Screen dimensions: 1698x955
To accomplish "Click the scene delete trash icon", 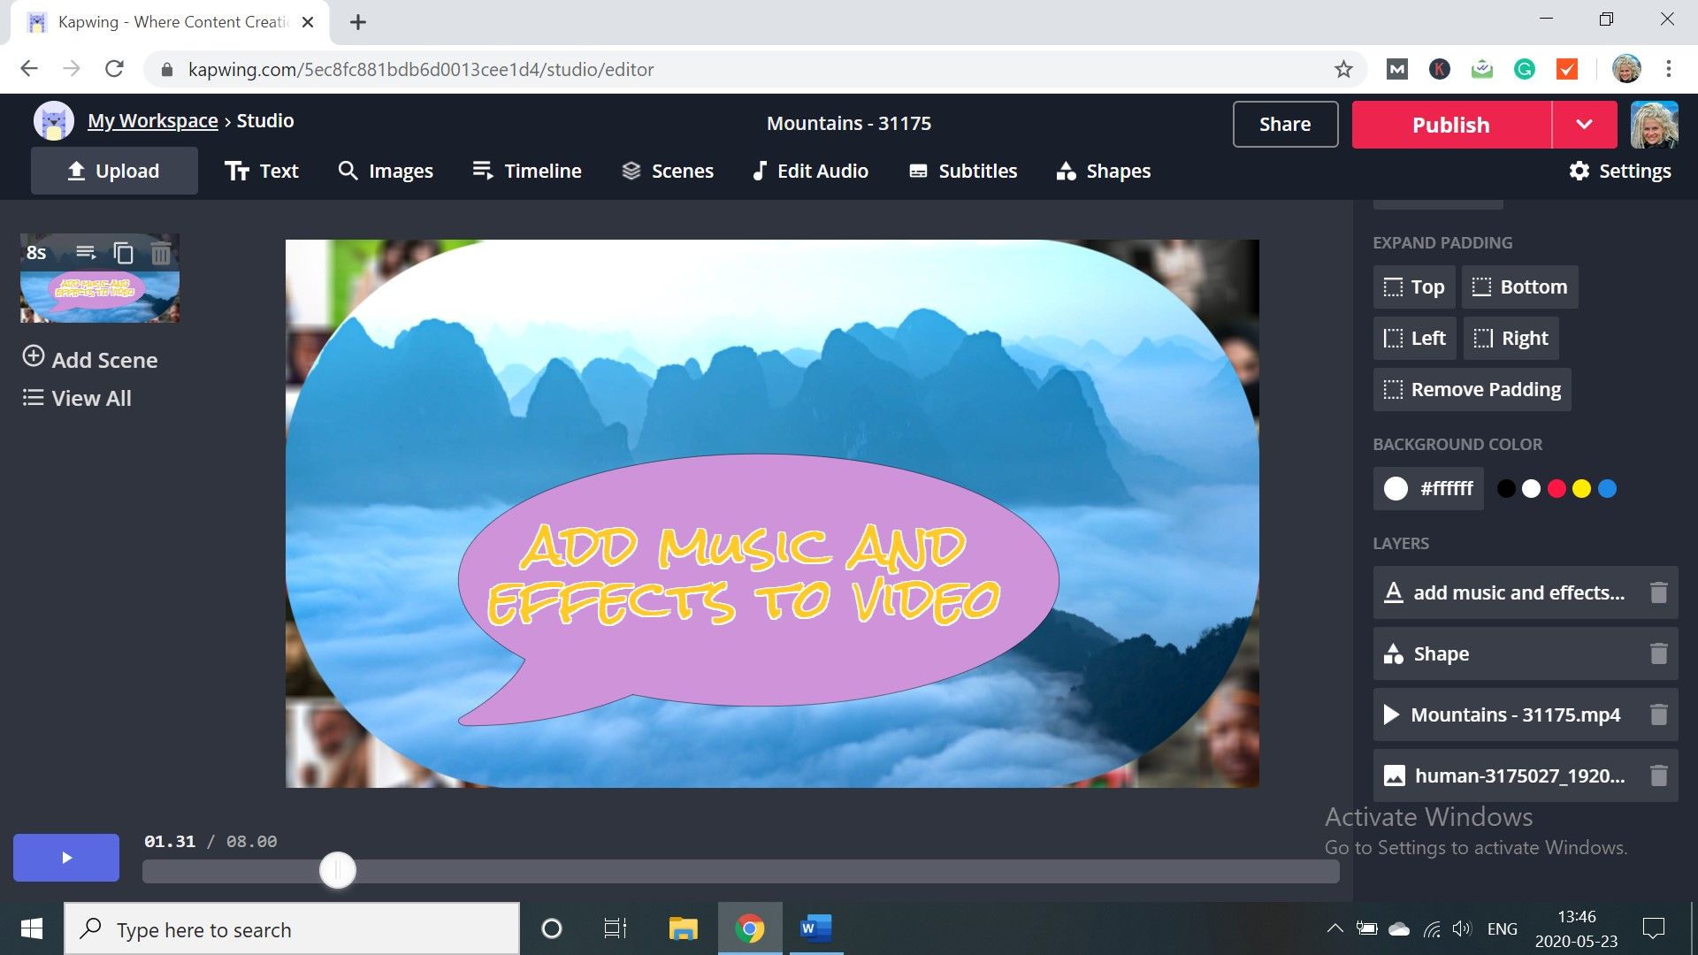I will tap(160, 253).
